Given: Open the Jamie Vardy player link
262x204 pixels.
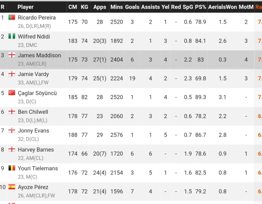Looking at the screenshot, I should 33,74.
